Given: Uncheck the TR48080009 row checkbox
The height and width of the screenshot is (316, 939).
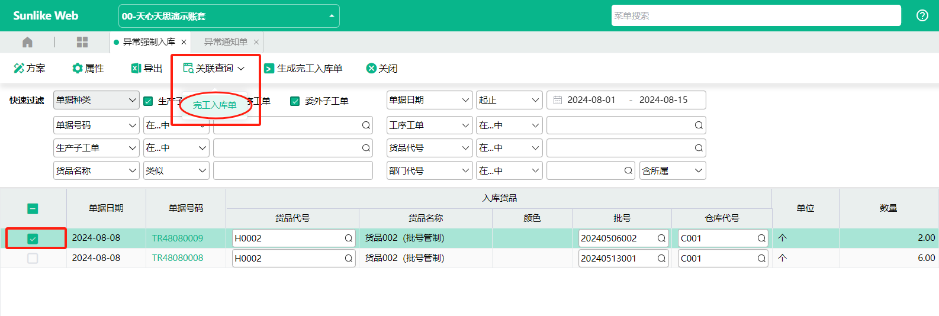Looking at the screenshot, I should (33, 238).
